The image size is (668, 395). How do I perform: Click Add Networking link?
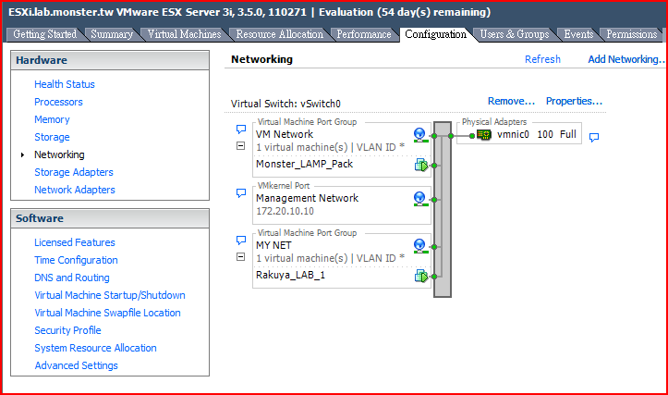click(x=625, y=59)
